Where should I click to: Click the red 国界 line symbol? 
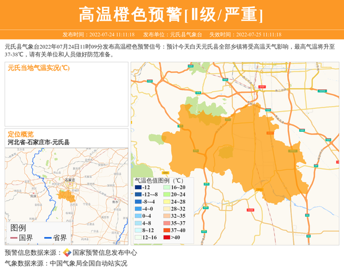coord(14,238)
